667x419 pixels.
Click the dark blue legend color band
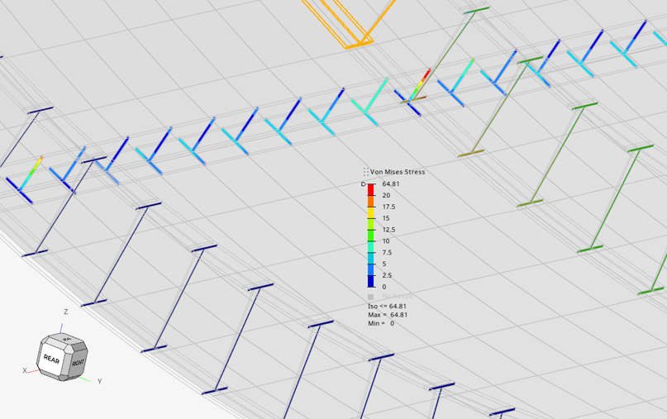371,281
